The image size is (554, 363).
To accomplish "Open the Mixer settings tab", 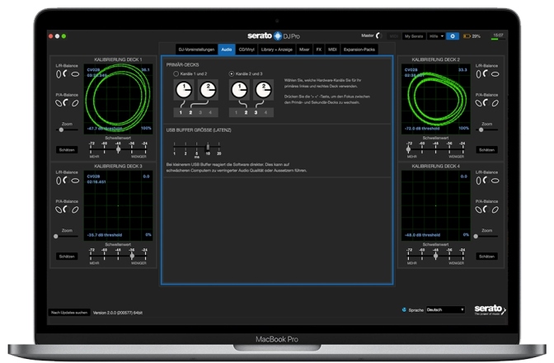I will click(x=304, y=49).
